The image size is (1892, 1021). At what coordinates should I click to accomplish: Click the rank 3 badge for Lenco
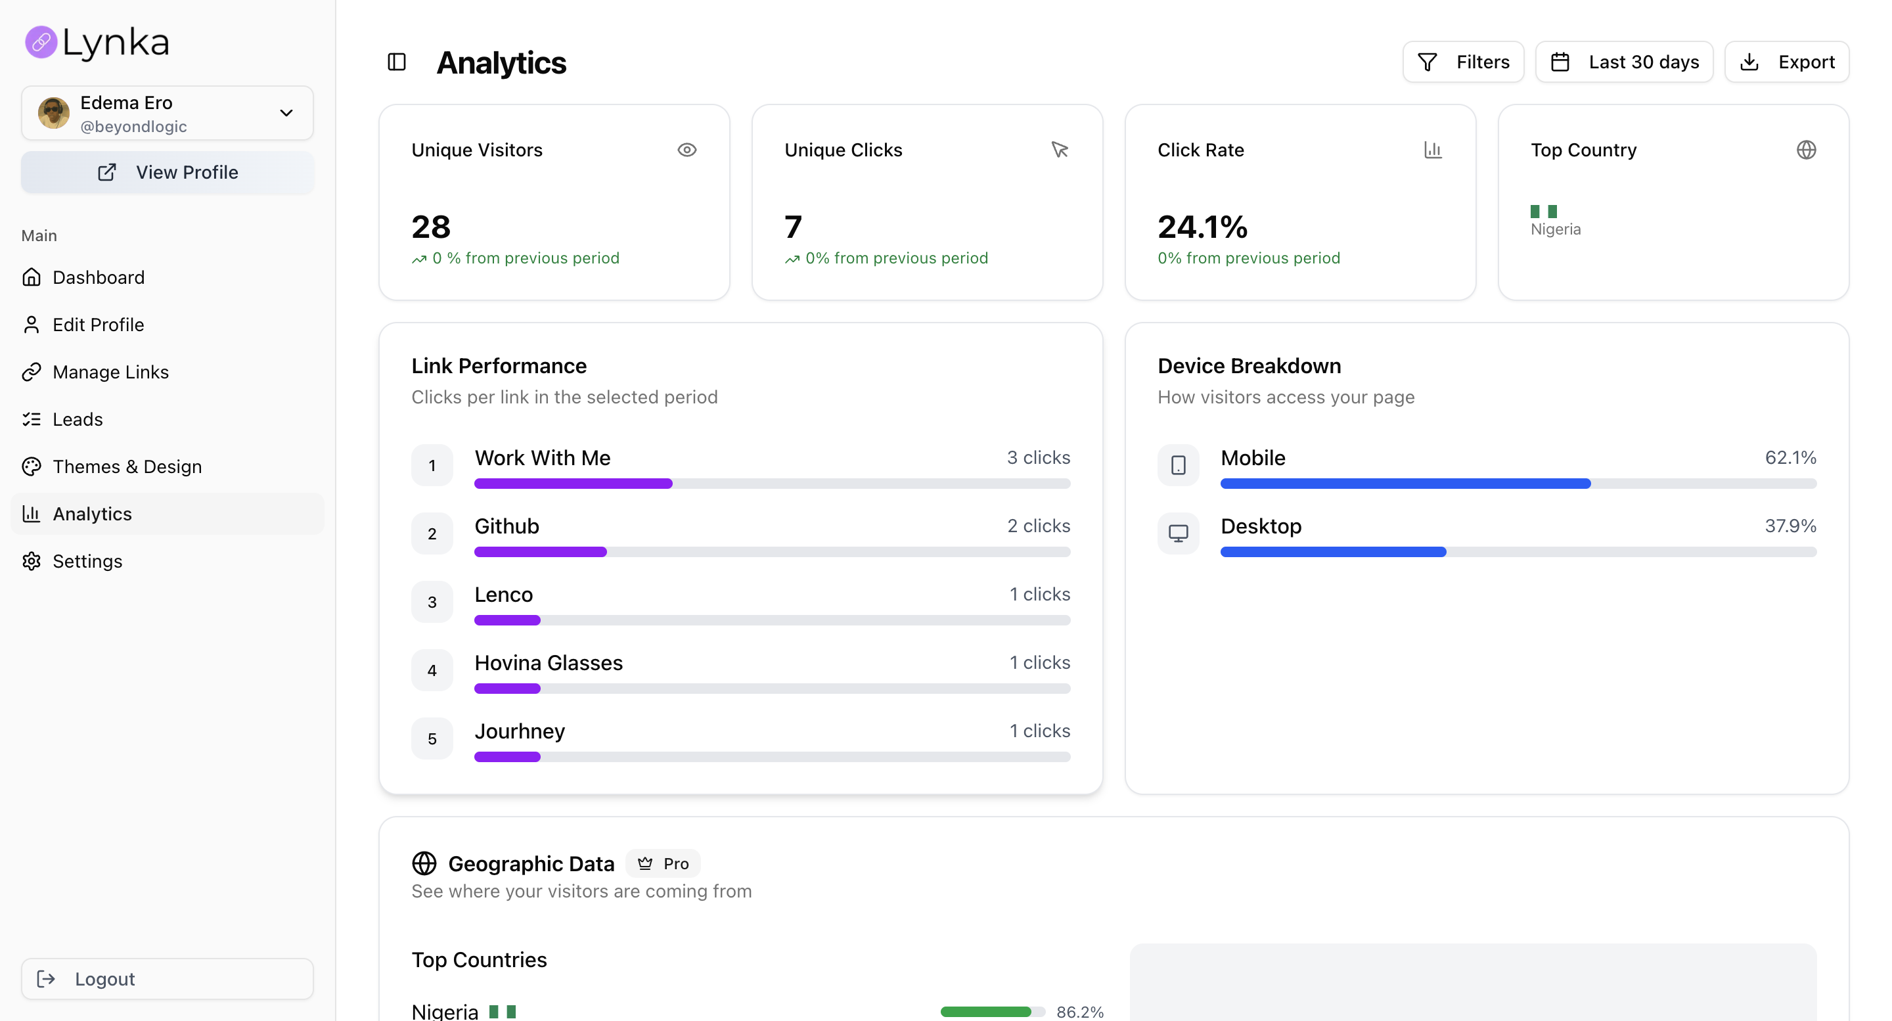click(432, 602)
